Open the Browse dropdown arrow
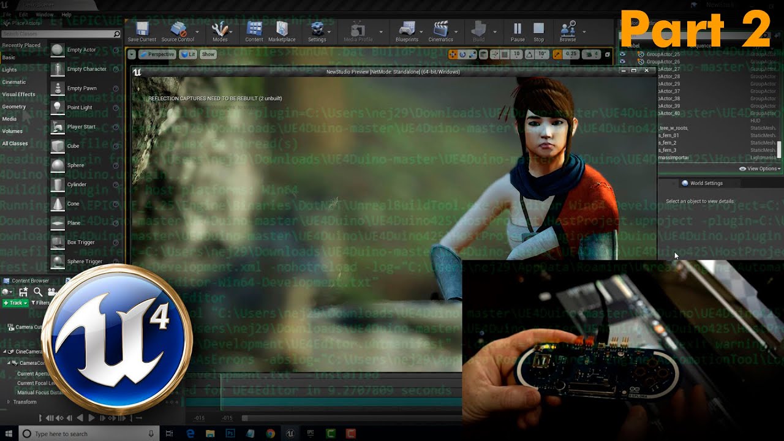The height and width of the screenshot is (441, 784). coord(584,32)
